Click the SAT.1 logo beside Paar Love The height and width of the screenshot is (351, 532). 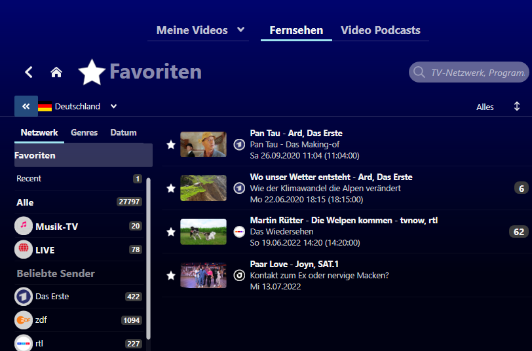pyautogui.click(x=239, y=275)
